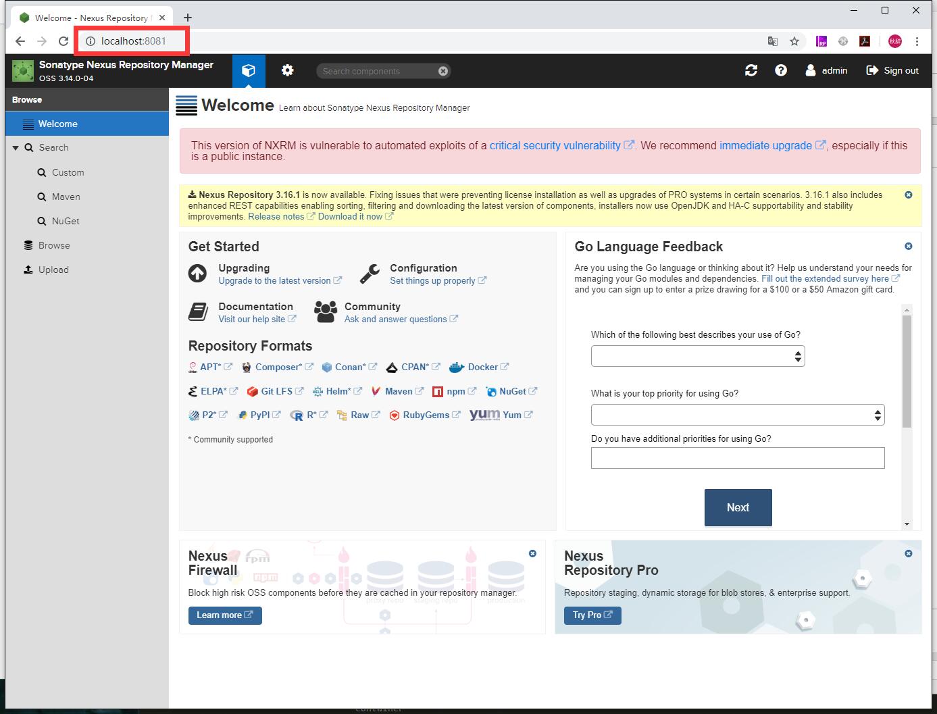
Task: Open Ask and answer questions link
Action: click(401, 319)
